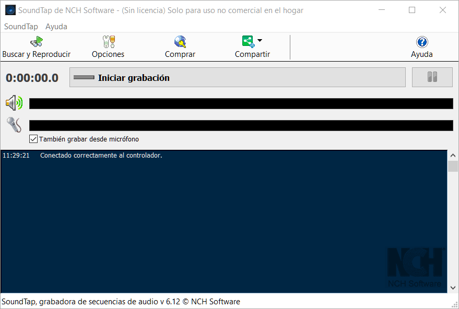This screenshot has width=459, height=309.
Task: Click the log scrollbar up arrow
Action: click(x=453, y=156)
